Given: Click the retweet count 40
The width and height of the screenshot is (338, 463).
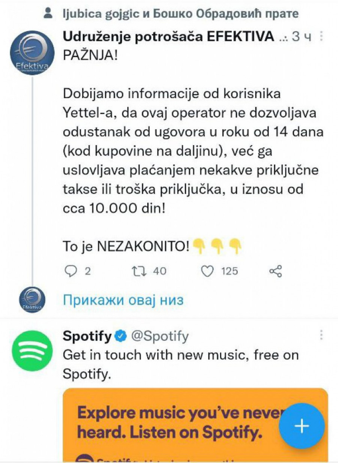Looking at the screenshot, I should point(159,271).
